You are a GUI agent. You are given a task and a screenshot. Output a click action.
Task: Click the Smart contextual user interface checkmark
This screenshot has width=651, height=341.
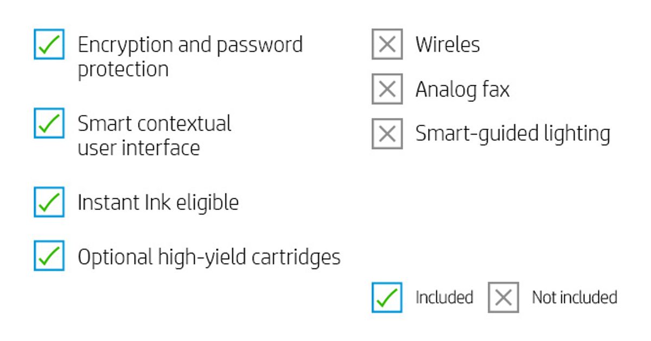click(49, 123)
